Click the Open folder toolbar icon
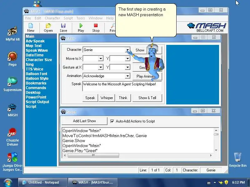 point(48,27)
